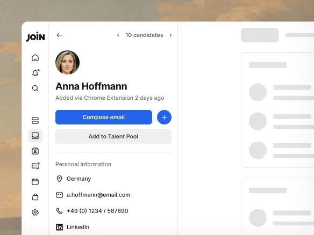Viewport: 314px width, 235px height.
Task: Click the LinkedIn logo icon
Action: coord(59,227)
